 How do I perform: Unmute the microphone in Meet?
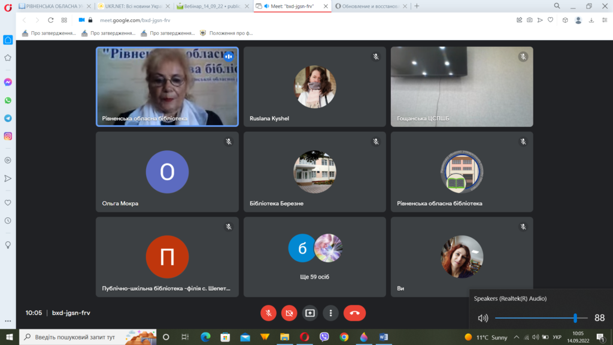click(x=269, y=313)
